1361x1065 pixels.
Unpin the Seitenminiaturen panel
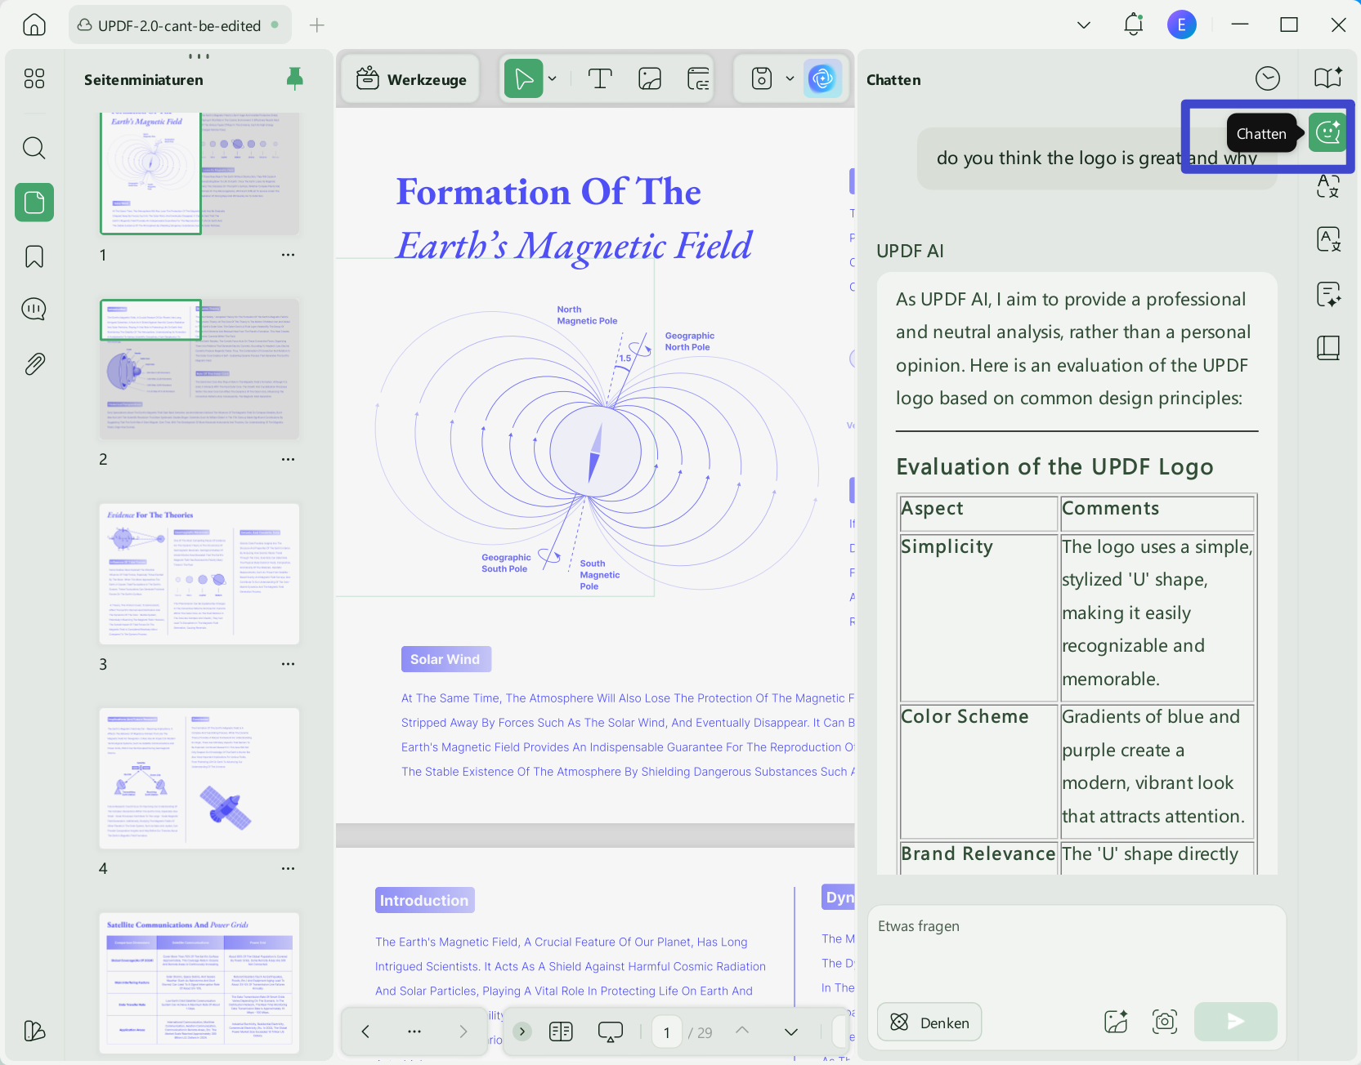295,78
